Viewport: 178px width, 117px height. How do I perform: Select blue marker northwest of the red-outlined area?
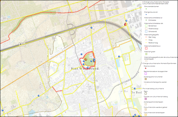pyautogui.click(x=82, y=54)
